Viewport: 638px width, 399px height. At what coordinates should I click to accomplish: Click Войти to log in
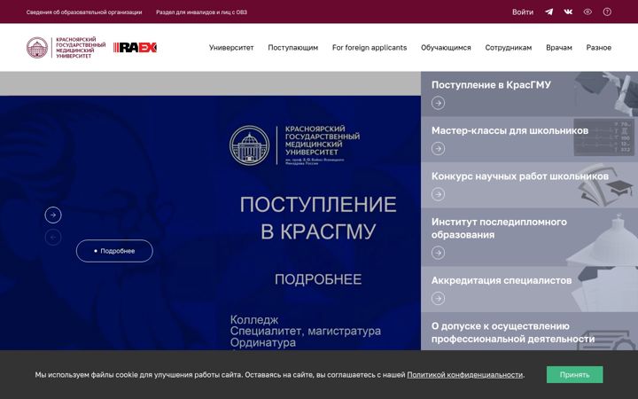[x=523, y=12]
